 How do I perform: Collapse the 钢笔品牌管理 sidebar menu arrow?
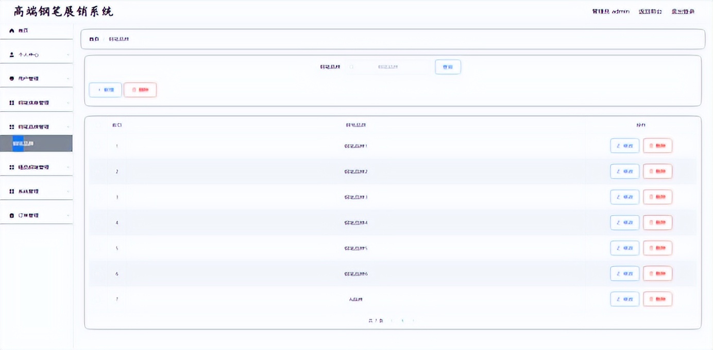pos(68,127)
